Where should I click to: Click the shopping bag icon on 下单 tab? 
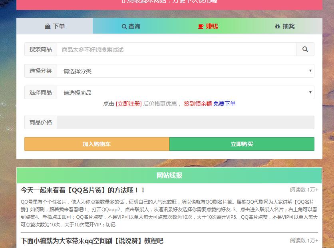pos(48,26)
